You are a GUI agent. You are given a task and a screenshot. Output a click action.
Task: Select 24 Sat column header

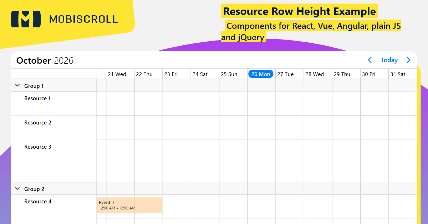[x=205, y=74]
